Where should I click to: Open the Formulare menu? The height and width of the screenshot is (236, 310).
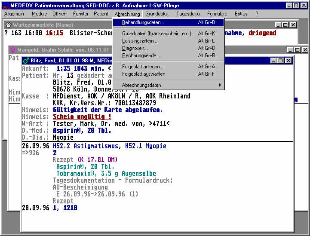[217, 14]
